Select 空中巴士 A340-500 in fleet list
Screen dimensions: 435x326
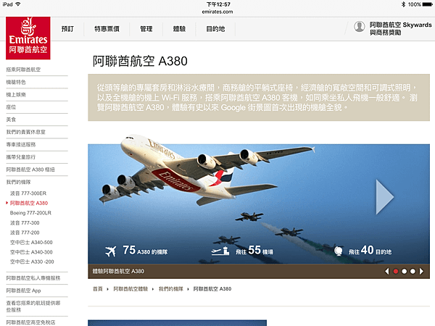click(31, 242)
